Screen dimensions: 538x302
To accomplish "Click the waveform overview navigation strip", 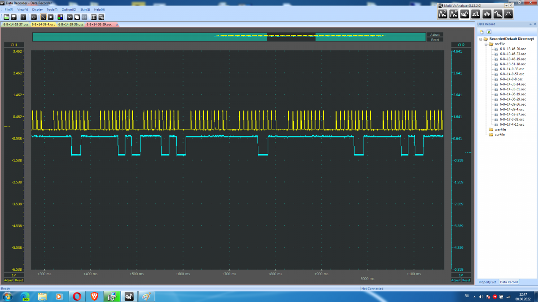I will [229, 37].
